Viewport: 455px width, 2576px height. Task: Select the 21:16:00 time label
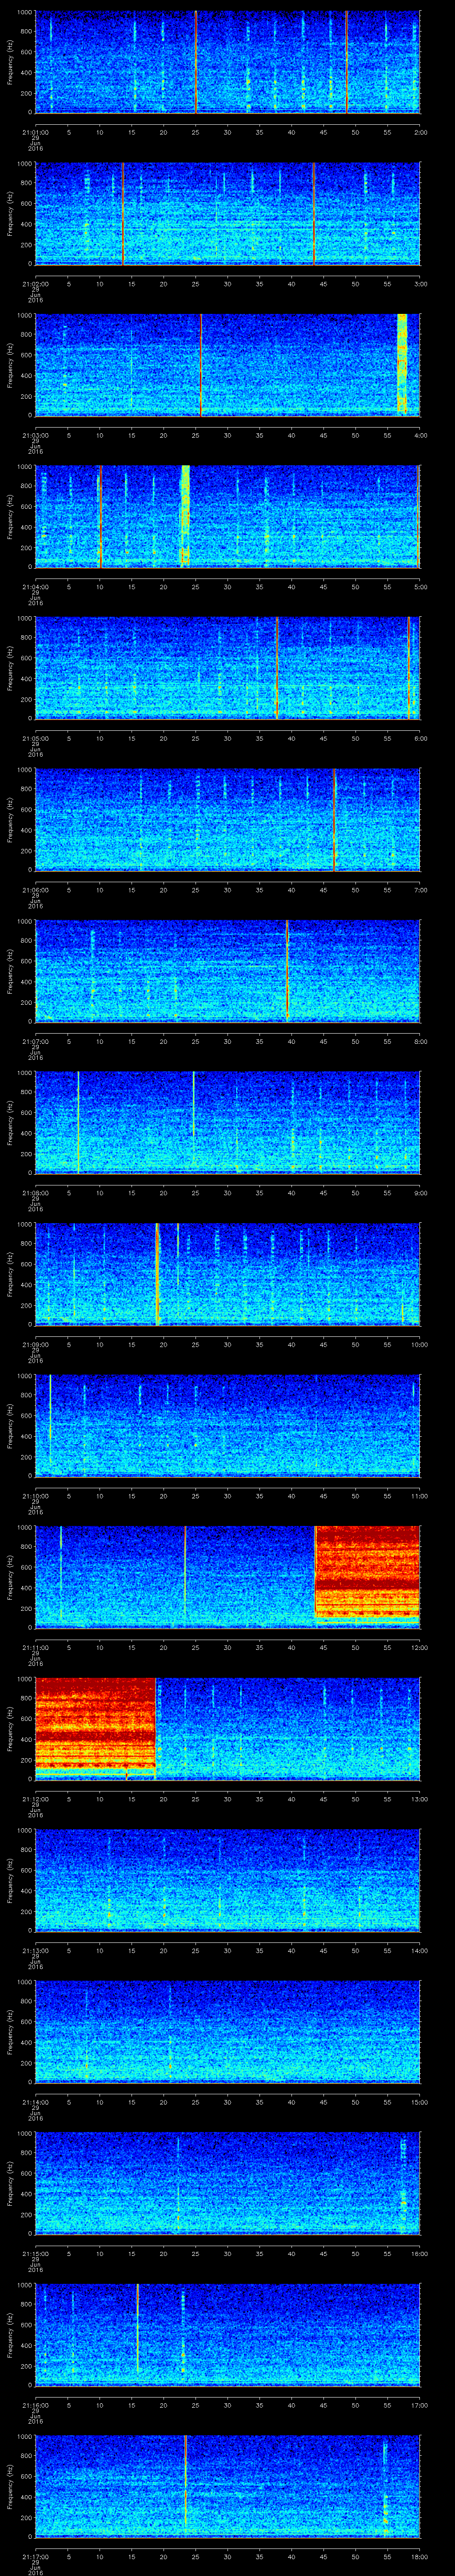point(35,2406)
